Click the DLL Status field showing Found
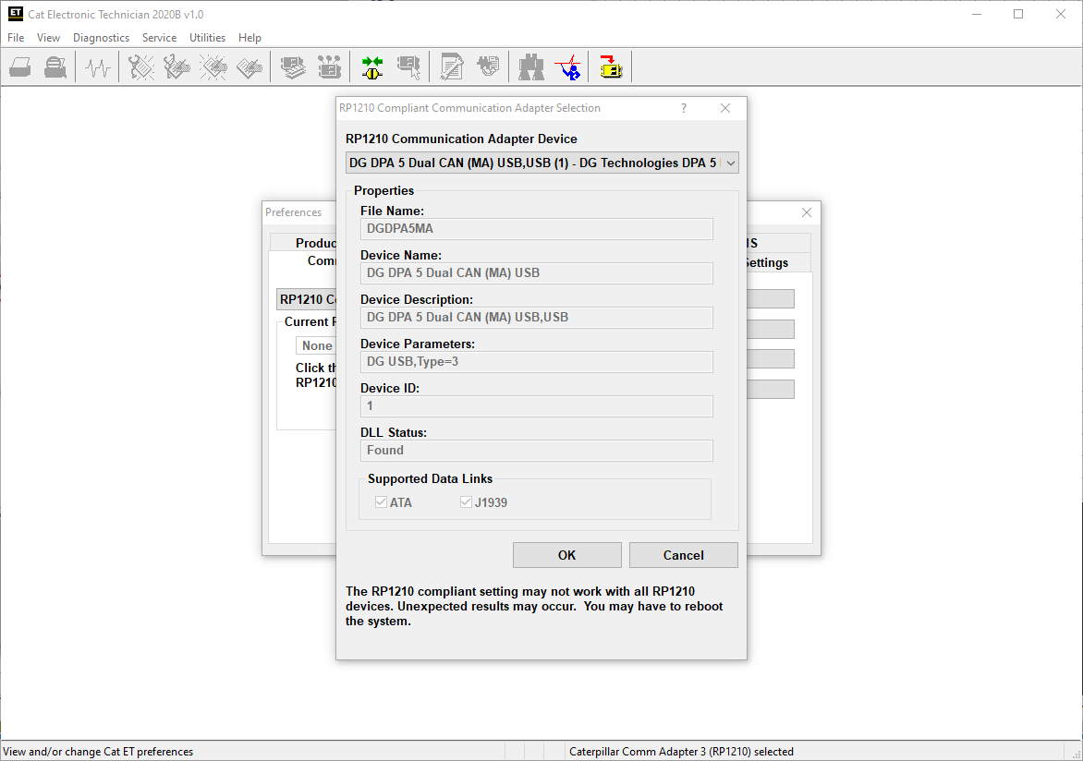Image resolution: width=1083 pixels, height=761 pixels. [x=537, y=451]
